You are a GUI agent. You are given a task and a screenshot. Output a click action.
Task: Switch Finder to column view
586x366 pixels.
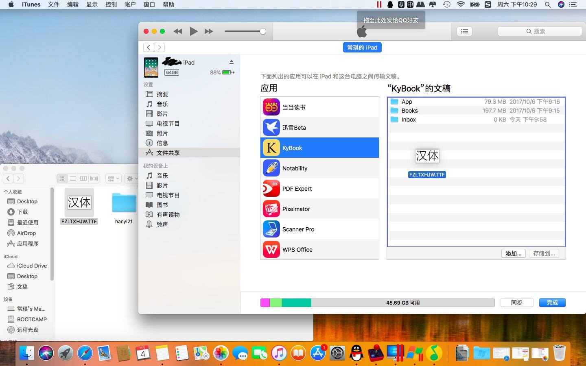click(83, 179)
